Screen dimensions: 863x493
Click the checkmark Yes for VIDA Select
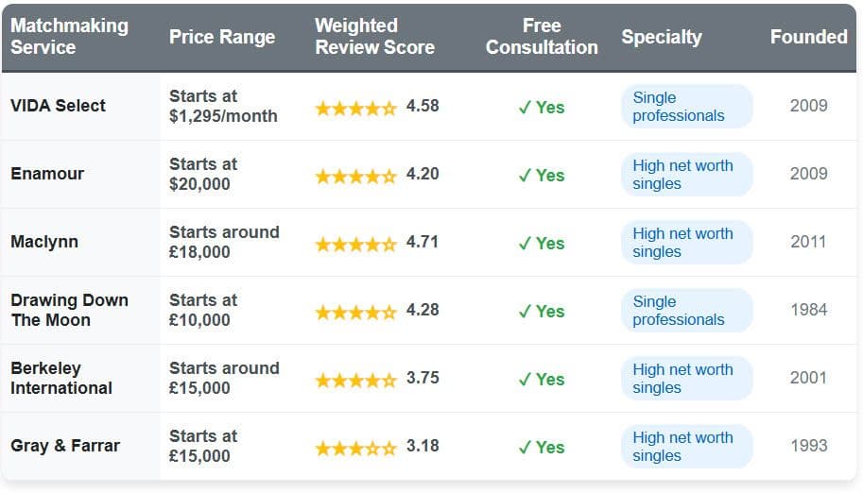coord(542,107)
